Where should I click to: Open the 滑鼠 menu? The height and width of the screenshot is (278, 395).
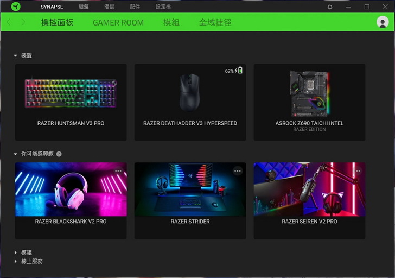point(110,7)
